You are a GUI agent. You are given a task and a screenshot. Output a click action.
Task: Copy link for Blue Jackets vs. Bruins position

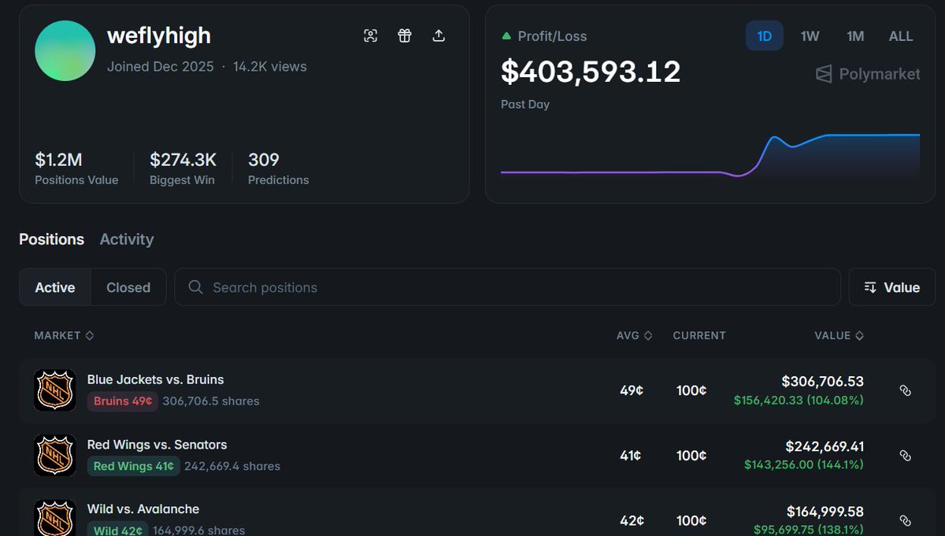pyautogui.click(x=906, y=390)
